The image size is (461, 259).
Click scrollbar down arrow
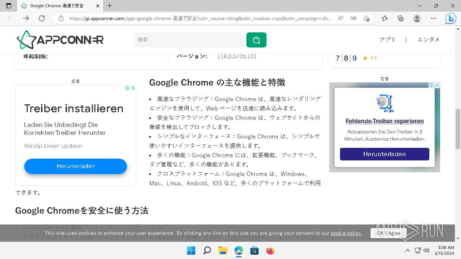point(458,238)
